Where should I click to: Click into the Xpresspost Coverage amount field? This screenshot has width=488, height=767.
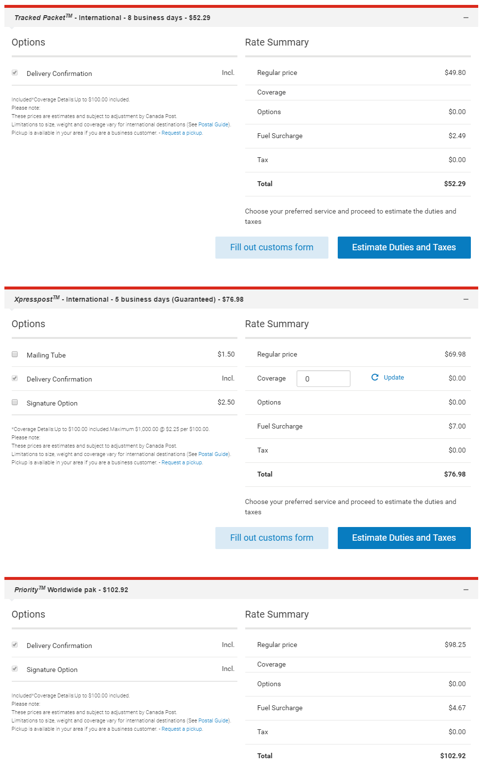click(324, 379)
